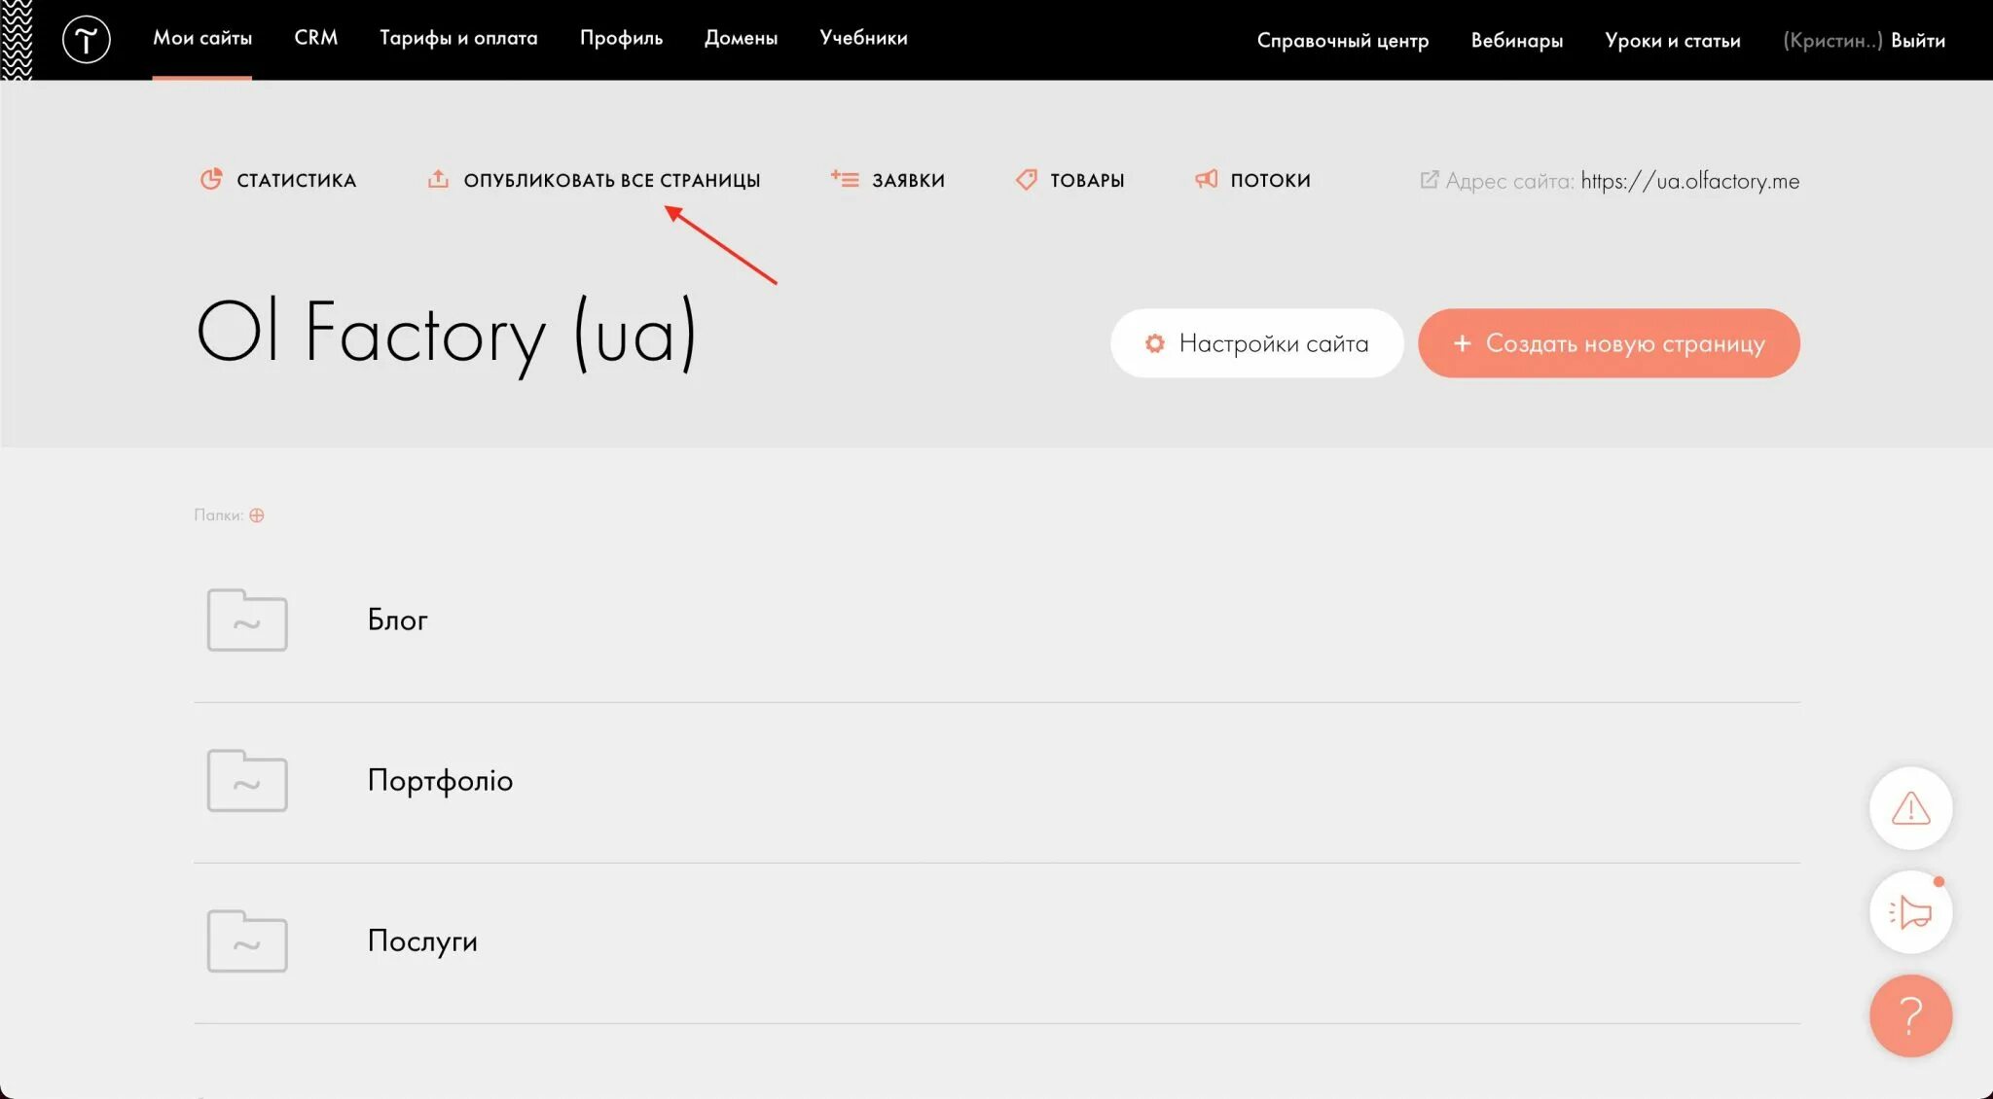
Task: Add new folder plus icon
Action: coord(257,515)
